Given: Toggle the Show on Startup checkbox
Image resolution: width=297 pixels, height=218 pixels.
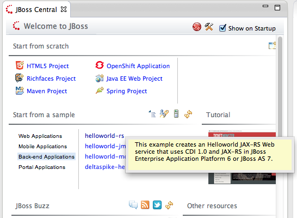Looking at the screenshot, I should tap(222, 28).
